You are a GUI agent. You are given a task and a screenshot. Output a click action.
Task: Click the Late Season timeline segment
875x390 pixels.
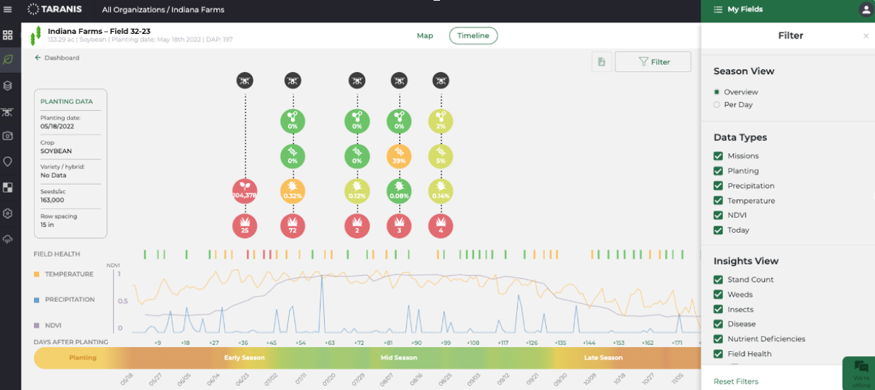tap(602, 358)
